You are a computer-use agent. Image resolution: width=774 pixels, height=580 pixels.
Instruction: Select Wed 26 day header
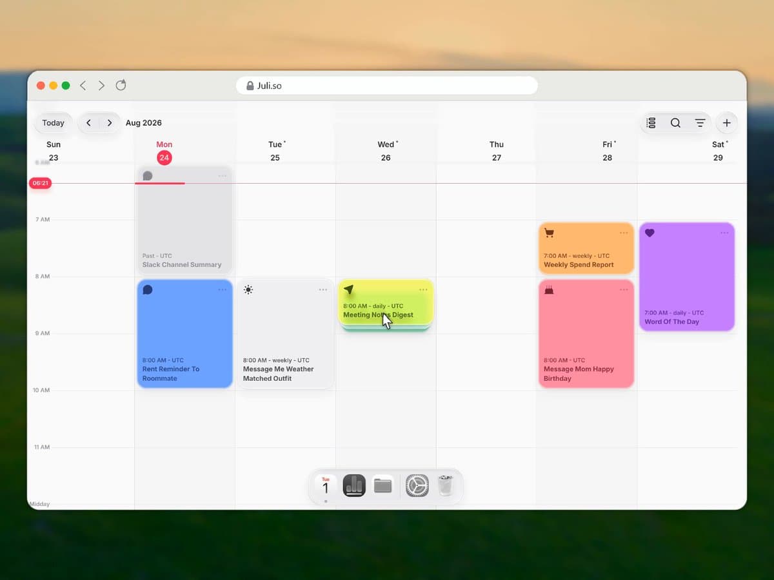tap(386, 151)
